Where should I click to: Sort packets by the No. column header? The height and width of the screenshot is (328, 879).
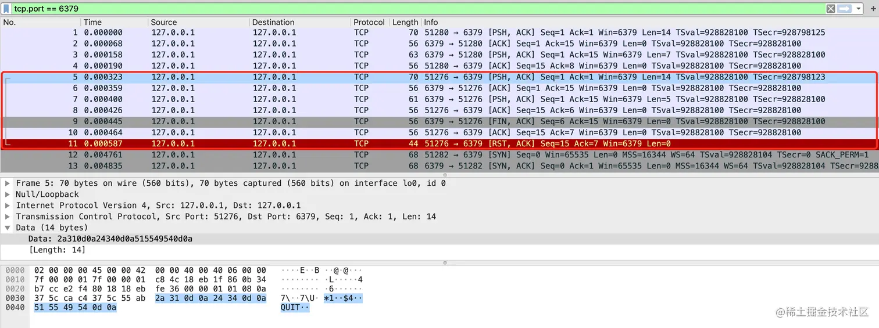pos(41,22)
